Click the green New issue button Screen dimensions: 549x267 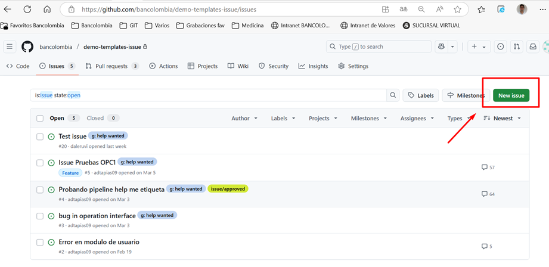[x=511, y=95]
